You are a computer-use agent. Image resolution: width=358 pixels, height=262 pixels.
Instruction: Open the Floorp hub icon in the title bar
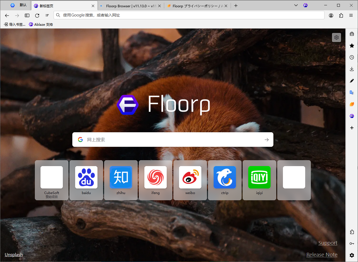(306, 5)
